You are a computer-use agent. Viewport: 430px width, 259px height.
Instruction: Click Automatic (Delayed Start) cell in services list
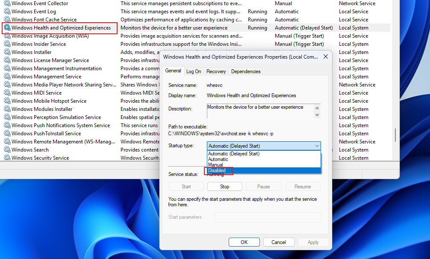click(x=304, y=28)
